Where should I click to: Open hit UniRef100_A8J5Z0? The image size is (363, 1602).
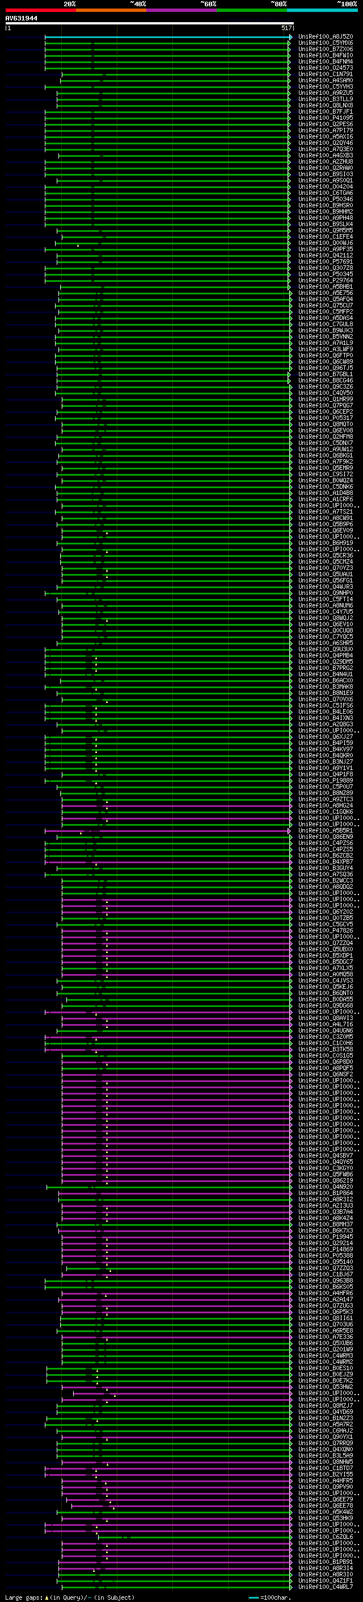pos(325,37)
